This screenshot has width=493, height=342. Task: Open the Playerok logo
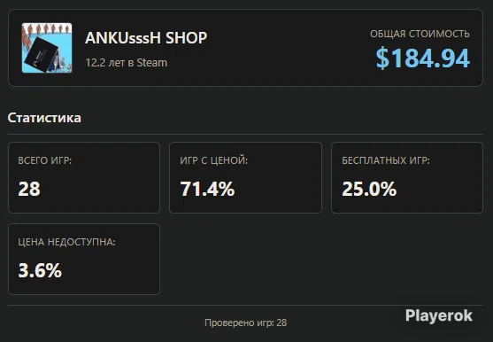tap(439, 315)
